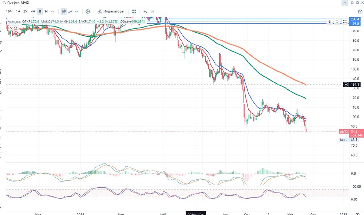The height and width of the screenshot is (215, 364).
Task: Select the Д daily timeframe
Action: (40, 11)
